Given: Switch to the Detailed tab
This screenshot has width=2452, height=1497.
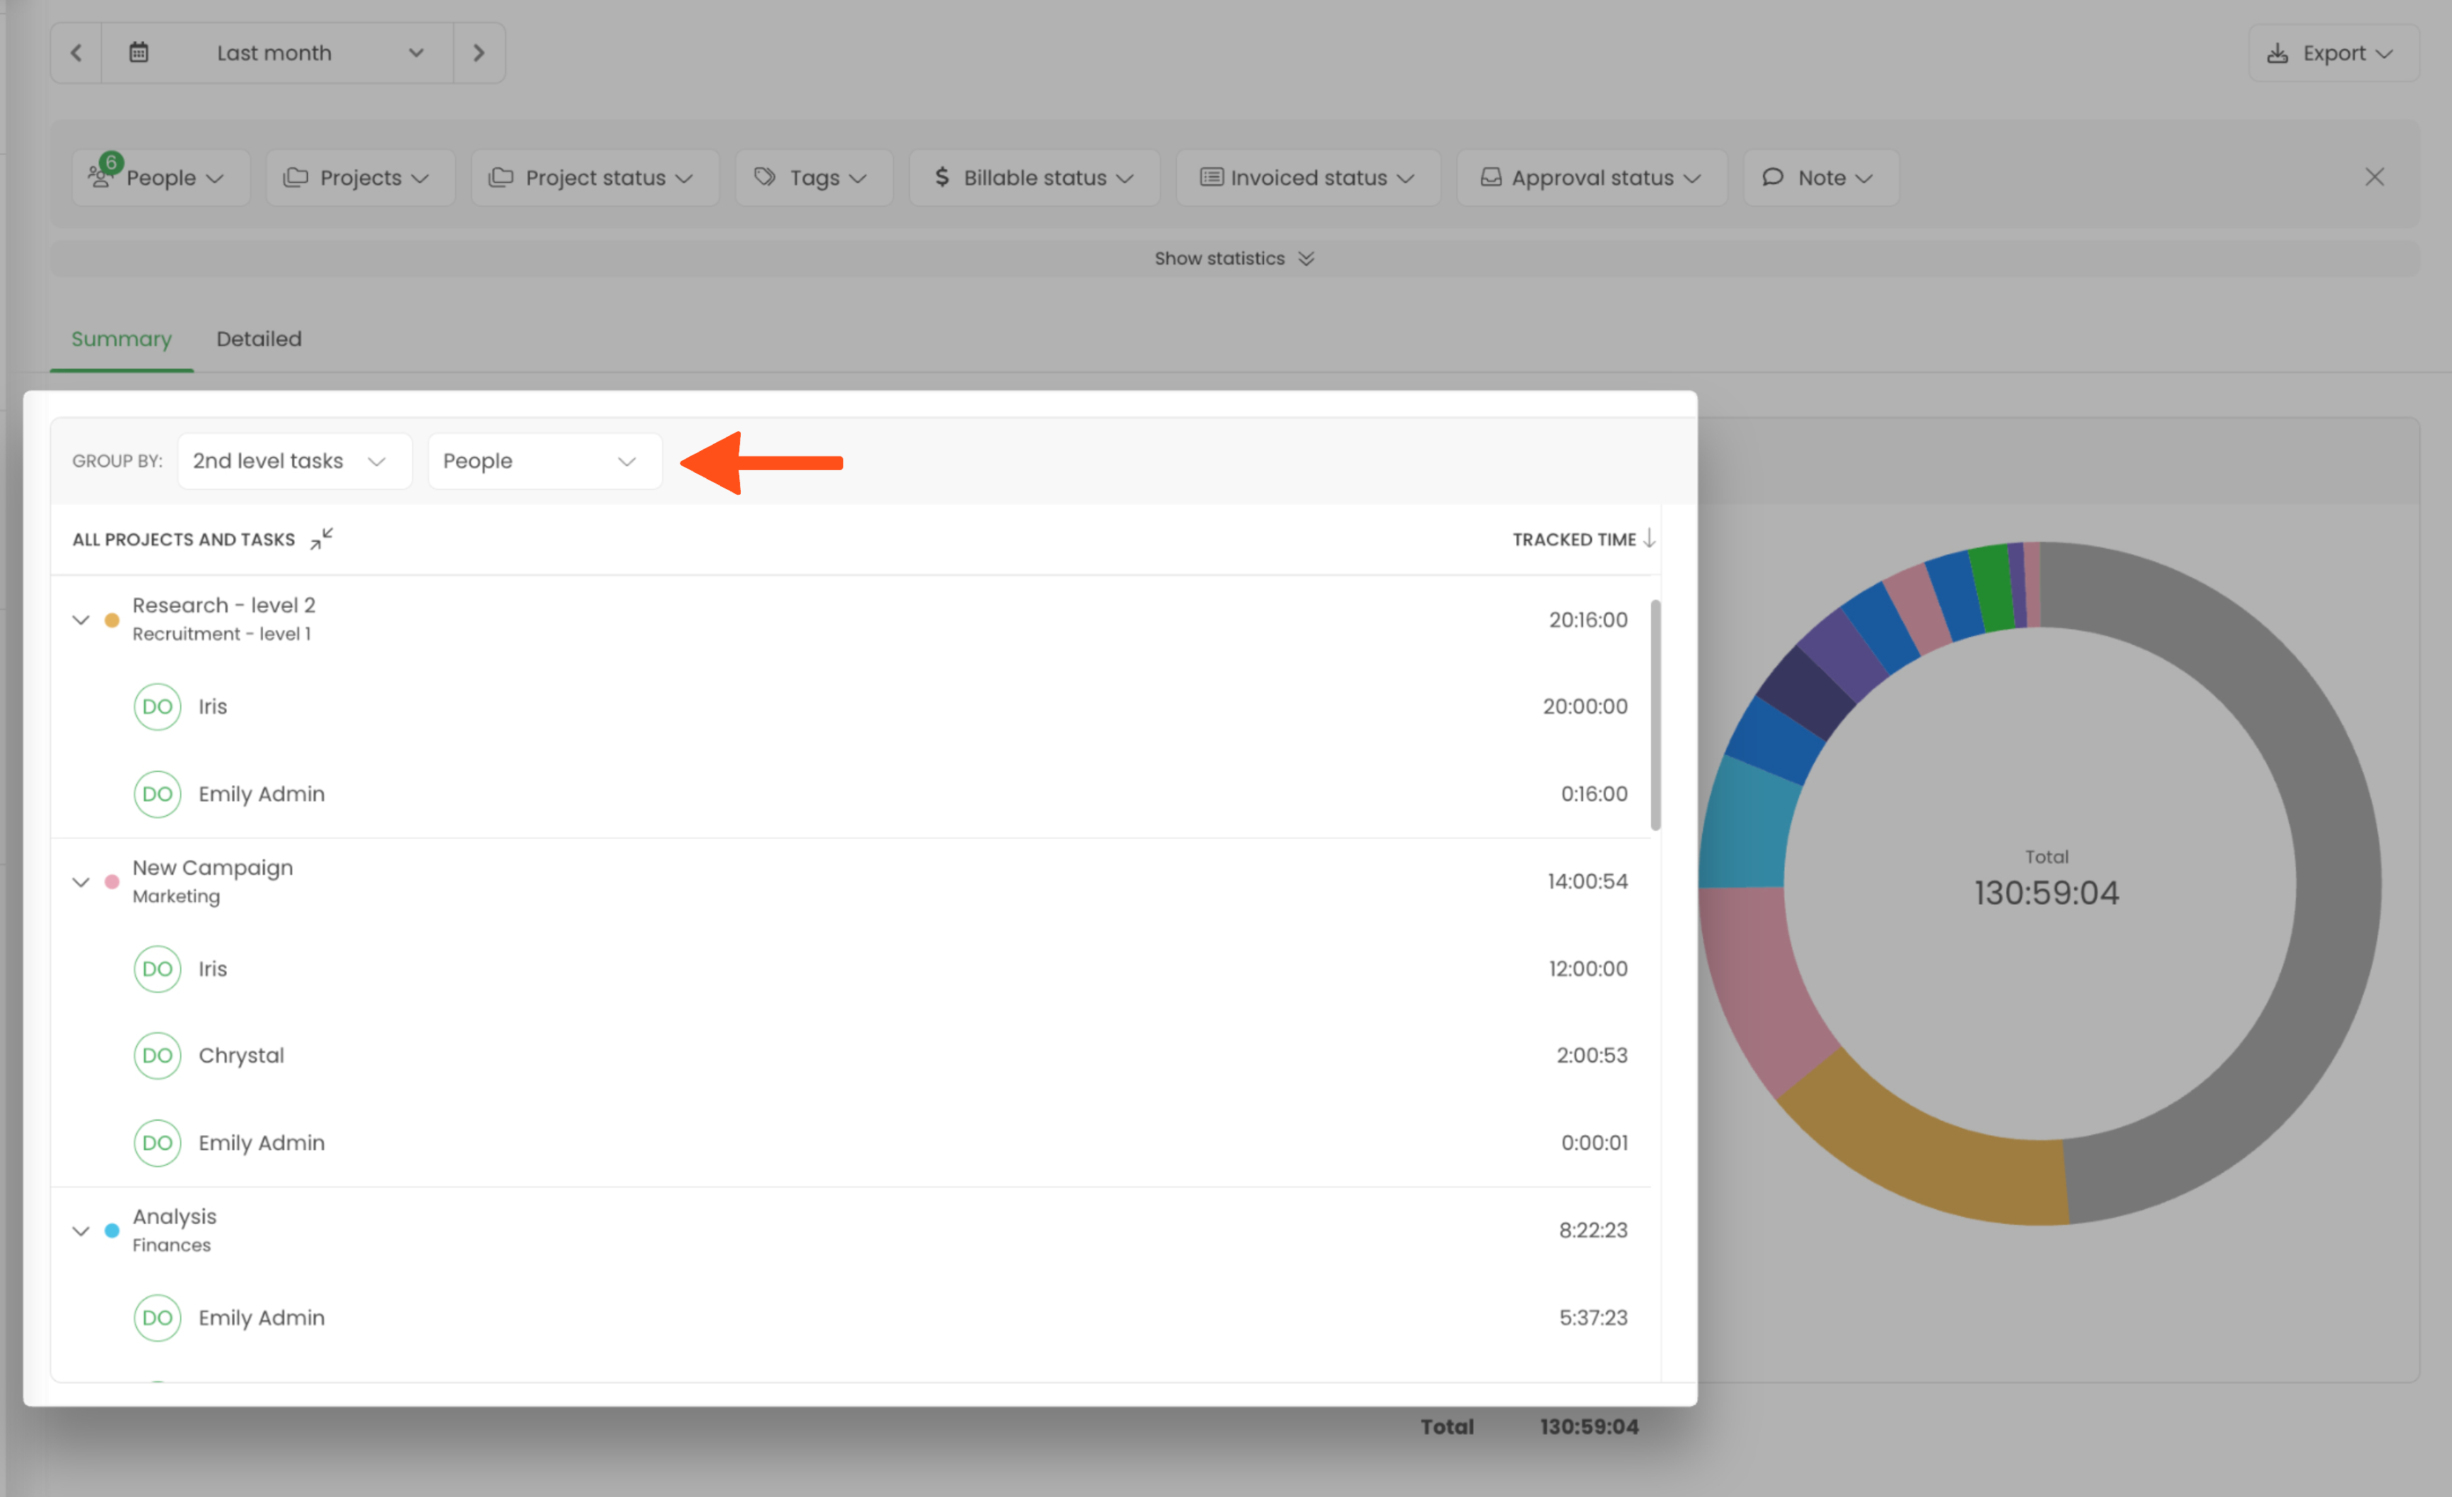Looking at the screenshot, I should (259, 339).
